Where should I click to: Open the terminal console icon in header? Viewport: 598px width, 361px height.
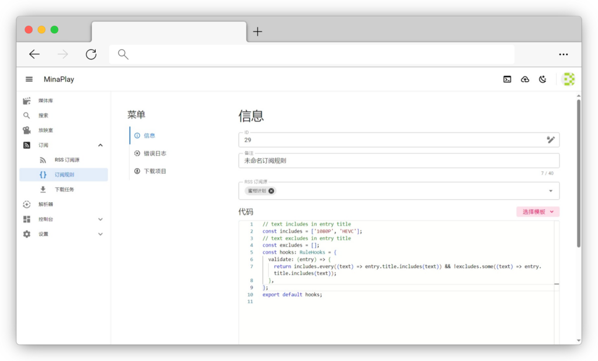click(507, 79)
